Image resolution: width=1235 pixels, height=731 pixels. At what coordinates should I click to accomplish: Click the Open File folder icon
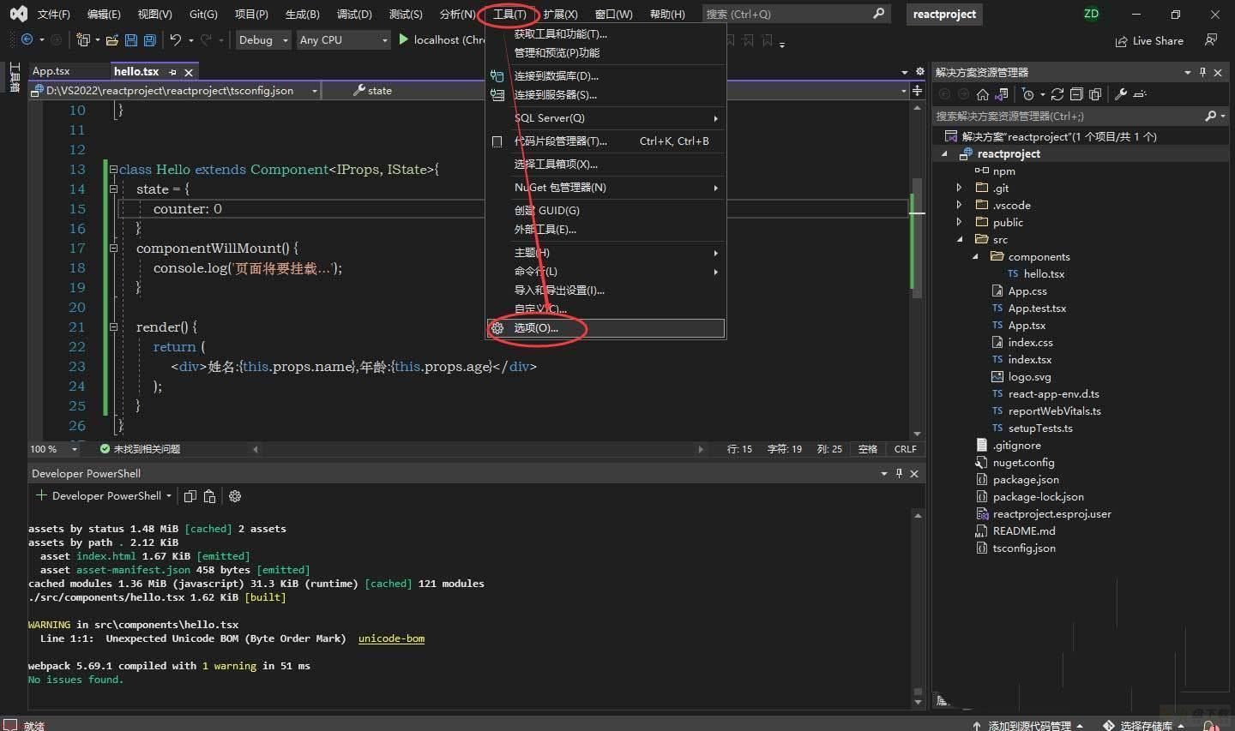pyautogui.click(x=112, y=39)
